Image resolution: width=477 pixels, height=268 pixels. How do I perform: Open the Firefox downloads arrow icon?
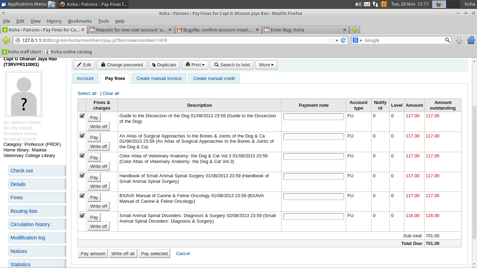point(459,40)
